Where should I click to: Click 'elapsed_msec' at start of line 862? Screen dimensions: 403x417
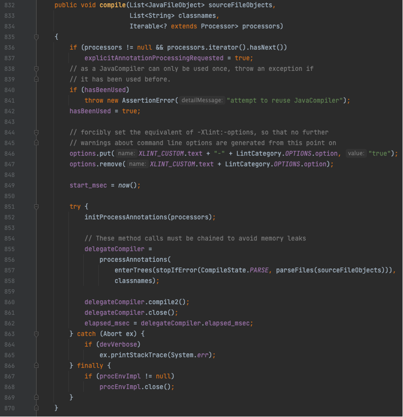[107, 323]
